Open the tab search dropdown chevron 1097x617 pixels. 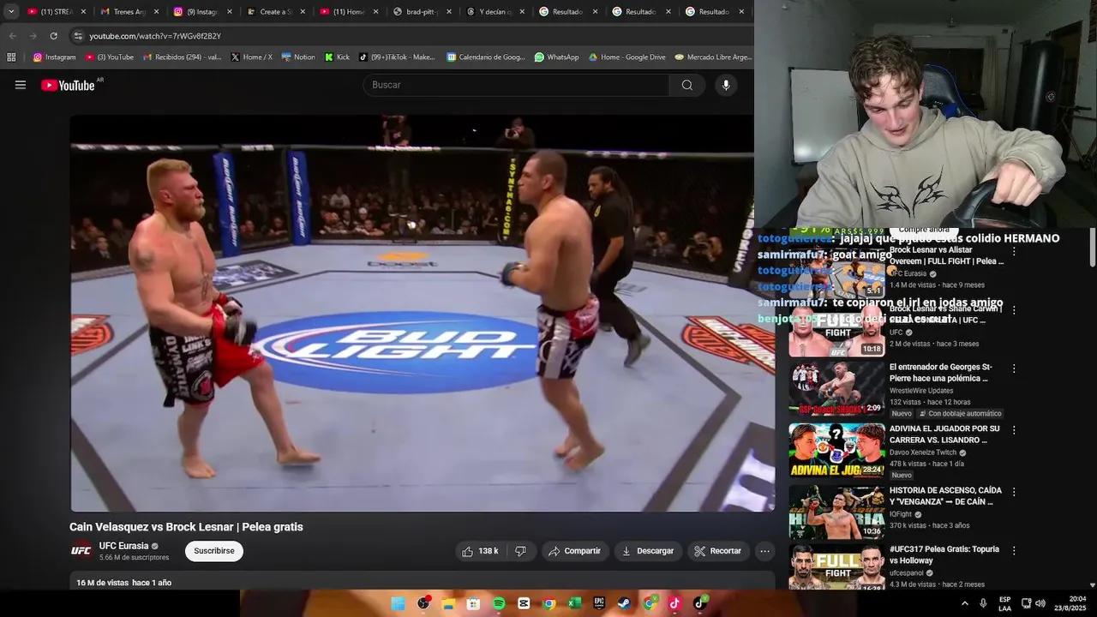coord(11,12)
